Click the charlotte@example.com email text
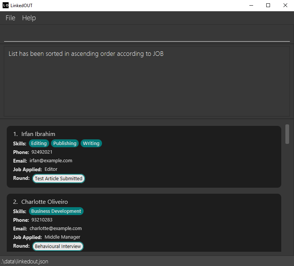This screenshot has height=266, width=294. pyautogui.click(x=55, y=229)
